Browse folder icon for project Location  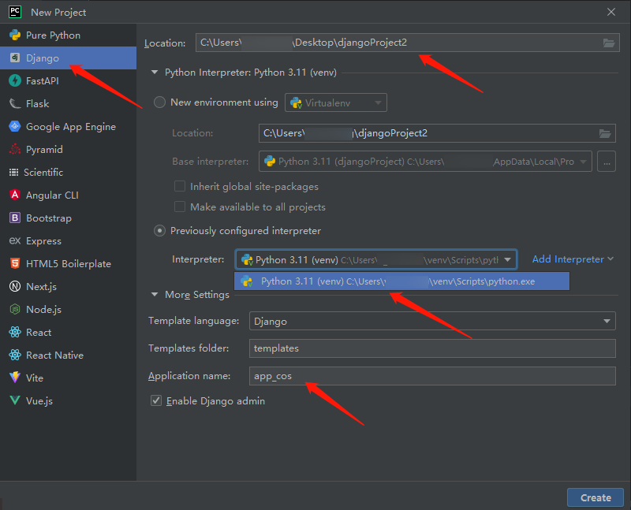click(x=608, y=43)
